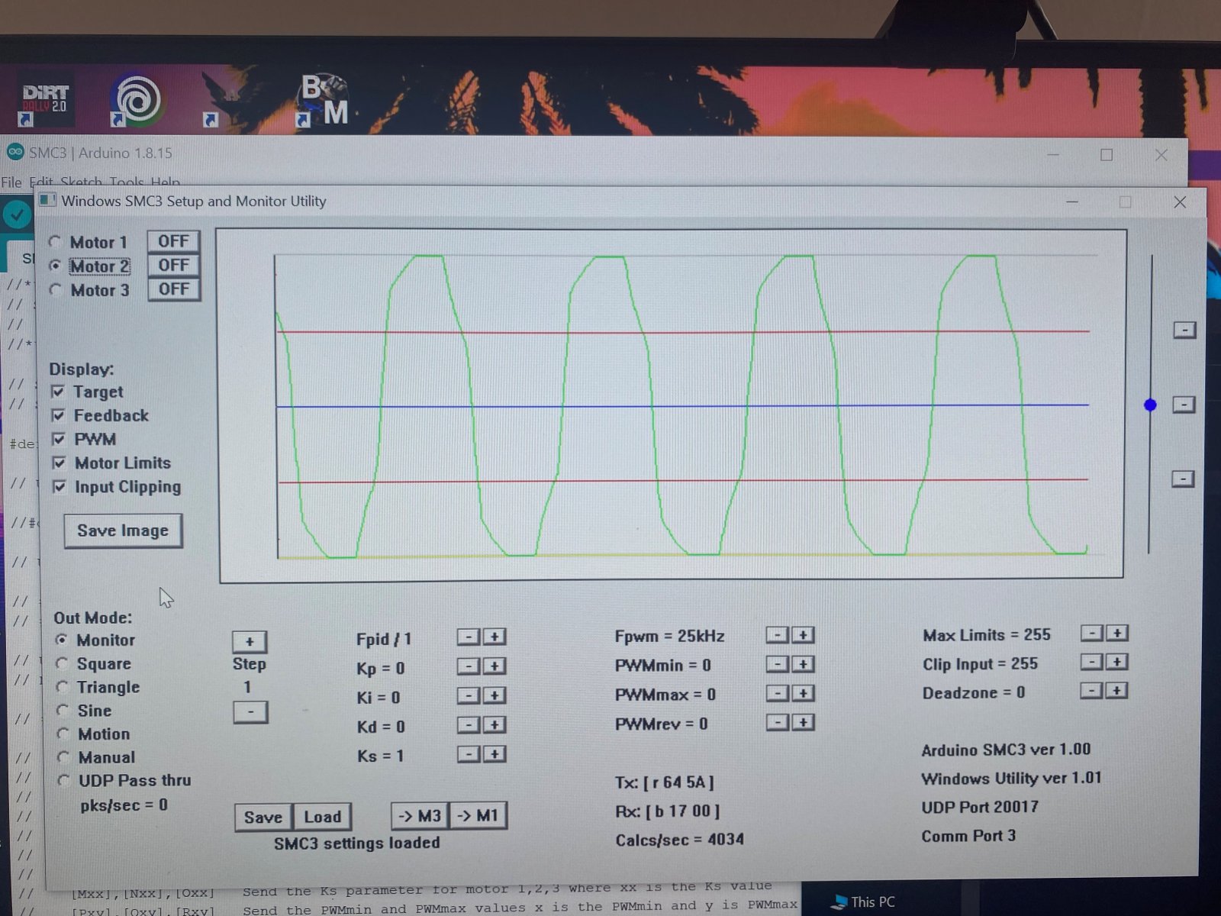This screenshot has width=1221, height=916.
Task: Choose Monitor as the Out Mode
Action: coord(62,640)
